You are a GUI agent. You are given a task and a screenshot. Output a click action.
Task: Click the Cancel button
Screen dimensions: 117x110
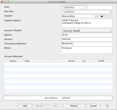93,106
